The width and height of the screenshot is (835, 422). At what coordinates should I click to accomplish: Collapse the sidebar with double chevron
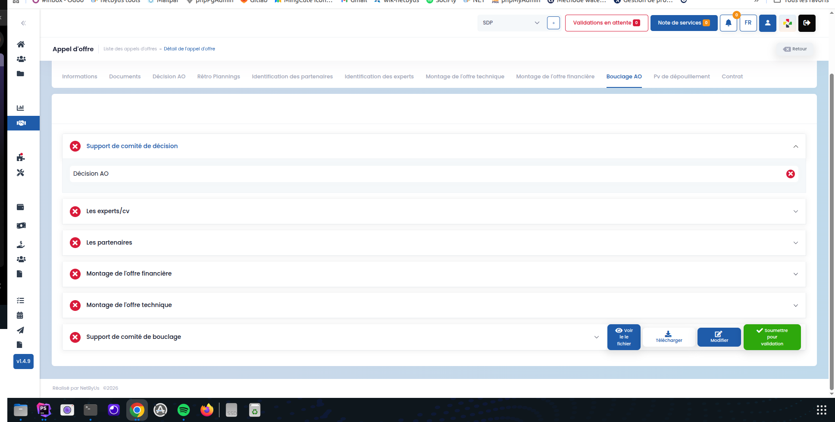(x=23, y=23)
